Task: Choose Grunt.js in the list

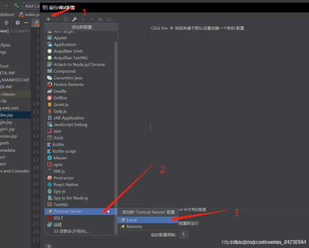Action: click(x=79, y=105)
